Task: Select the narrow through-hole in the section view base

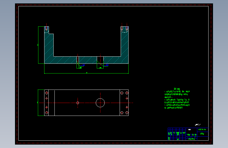Action: click(78, 60)
